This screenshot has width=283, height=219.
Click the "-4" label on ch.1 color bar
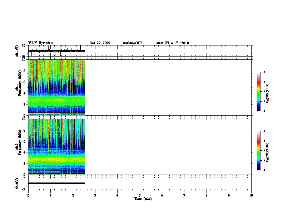point(263,82)
